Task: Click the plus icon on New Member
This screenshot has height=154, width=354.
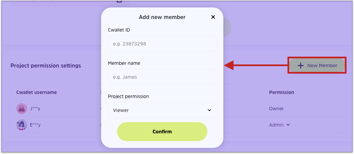Action: pyautogui.click(x=300, y=65)
